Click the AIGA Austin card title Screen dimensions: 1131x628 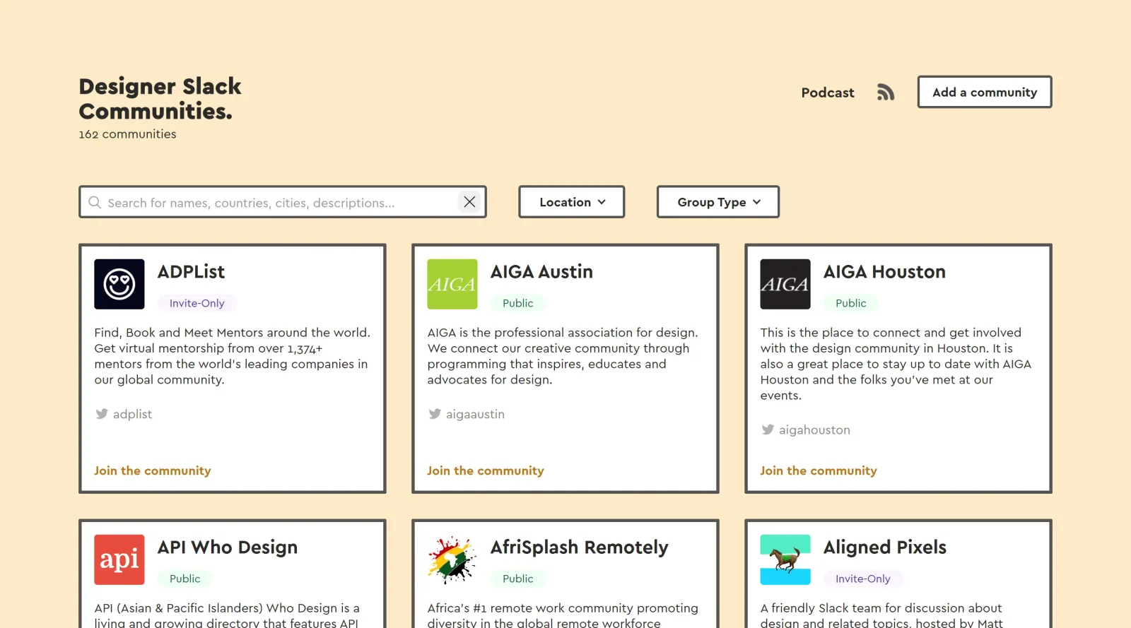point(541,272)
